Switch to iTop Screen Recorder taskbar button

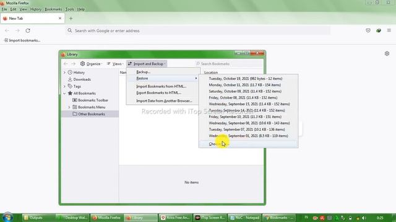pyautogui.click(x=210, y=218)
